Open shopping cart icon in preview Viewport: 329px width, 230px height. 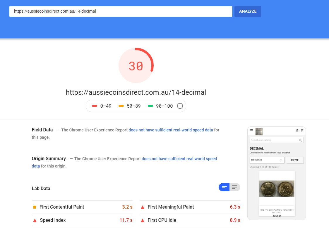(302, 130)
